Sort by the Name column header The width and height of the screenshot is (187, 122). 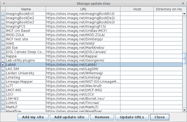pos(26,9)
